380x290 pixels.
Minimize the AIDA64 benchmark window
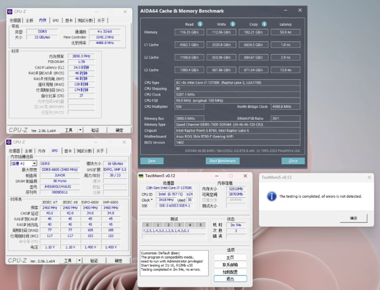tap(285, 10)
